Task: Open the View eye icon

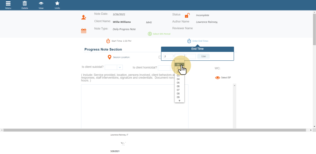Action: click(41, 4)
